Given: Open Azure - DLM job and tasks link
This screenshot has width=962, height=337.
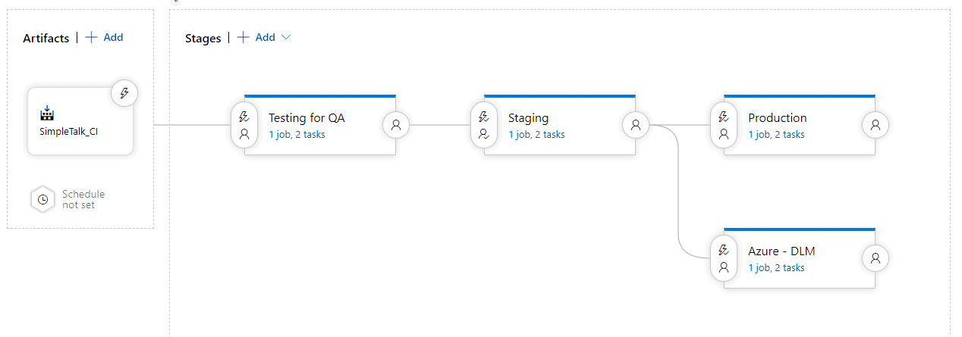Looking at the screenshot, I should pos(776,268).
